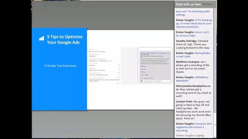Click Emma Vaughn's '@Matthew - absolutely!' message
Viewport: 248px width, 139px height.
tap(193, 79)
